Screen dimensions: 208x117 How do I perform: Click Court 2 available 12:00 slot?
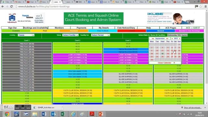click(77, 66)
